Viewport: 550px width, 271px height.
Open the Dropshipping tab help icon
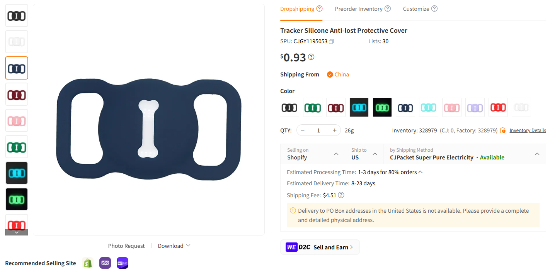(x=320, y=8)
